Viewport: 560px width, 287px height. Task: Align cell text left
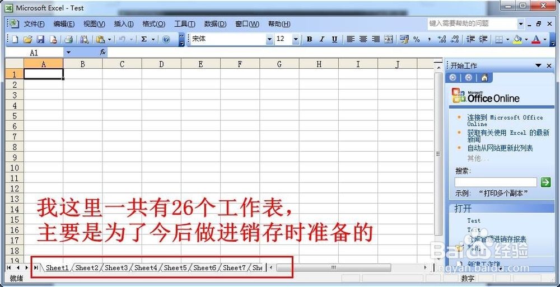tap(351, 39)
